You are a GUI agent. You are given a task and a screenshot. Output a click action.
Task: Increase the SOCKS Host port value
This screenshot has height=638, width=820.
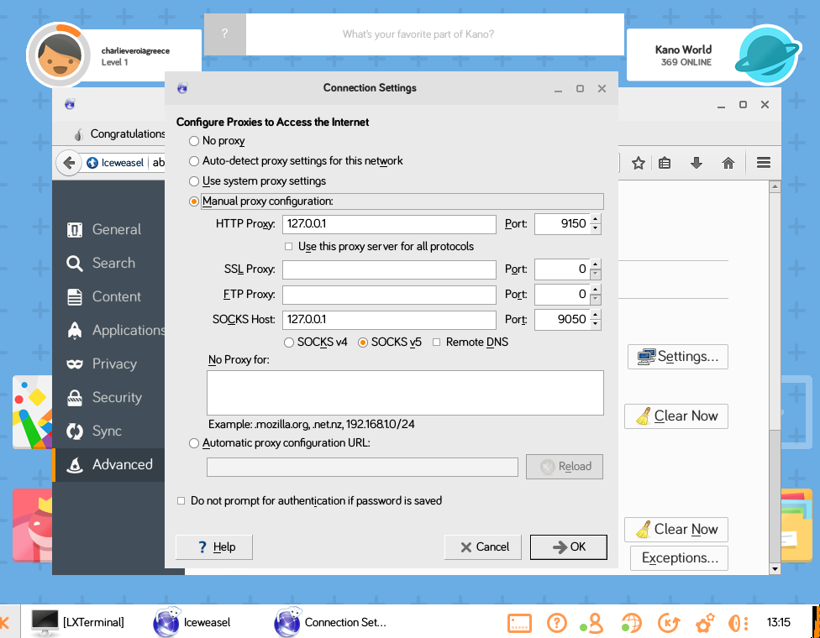596,315
